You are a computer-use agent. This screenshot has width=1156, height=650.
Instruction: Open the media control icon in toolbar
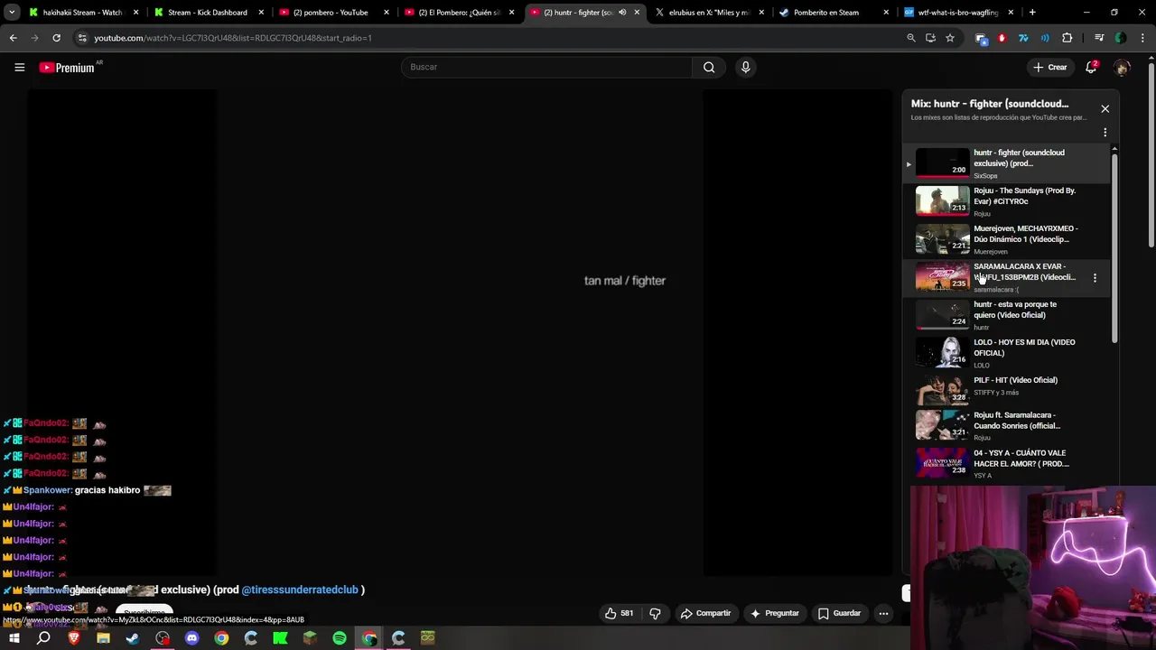[1098, 38]
